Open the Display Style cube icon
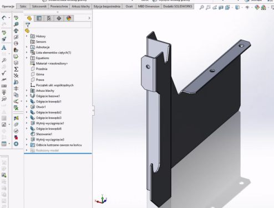This screenshot has height=208, width=274. [237, 7]
